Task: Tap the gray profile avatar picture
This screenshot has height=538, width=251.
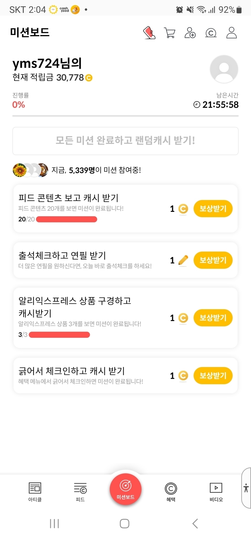Action: pos(224,69)
